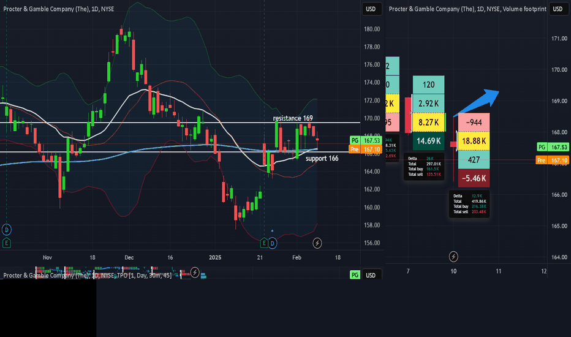Open the dividend D marker near date 21
The height and width of the screenshot is (337, 571).
click(x=273, y=243)
